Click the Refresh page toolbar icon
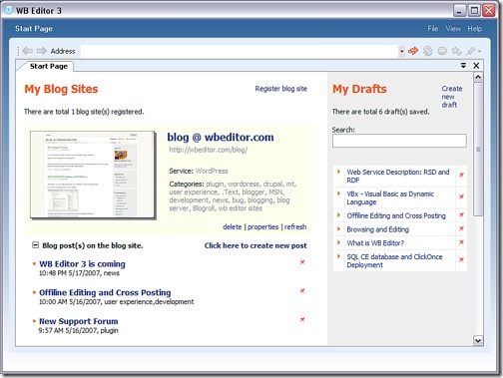The image size is (503, 378). (428, 51)
